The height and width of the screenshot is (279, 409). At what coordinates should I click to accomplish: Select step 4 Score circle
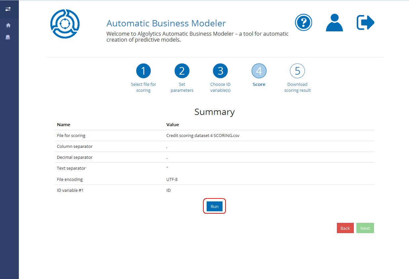click(259, 71)
